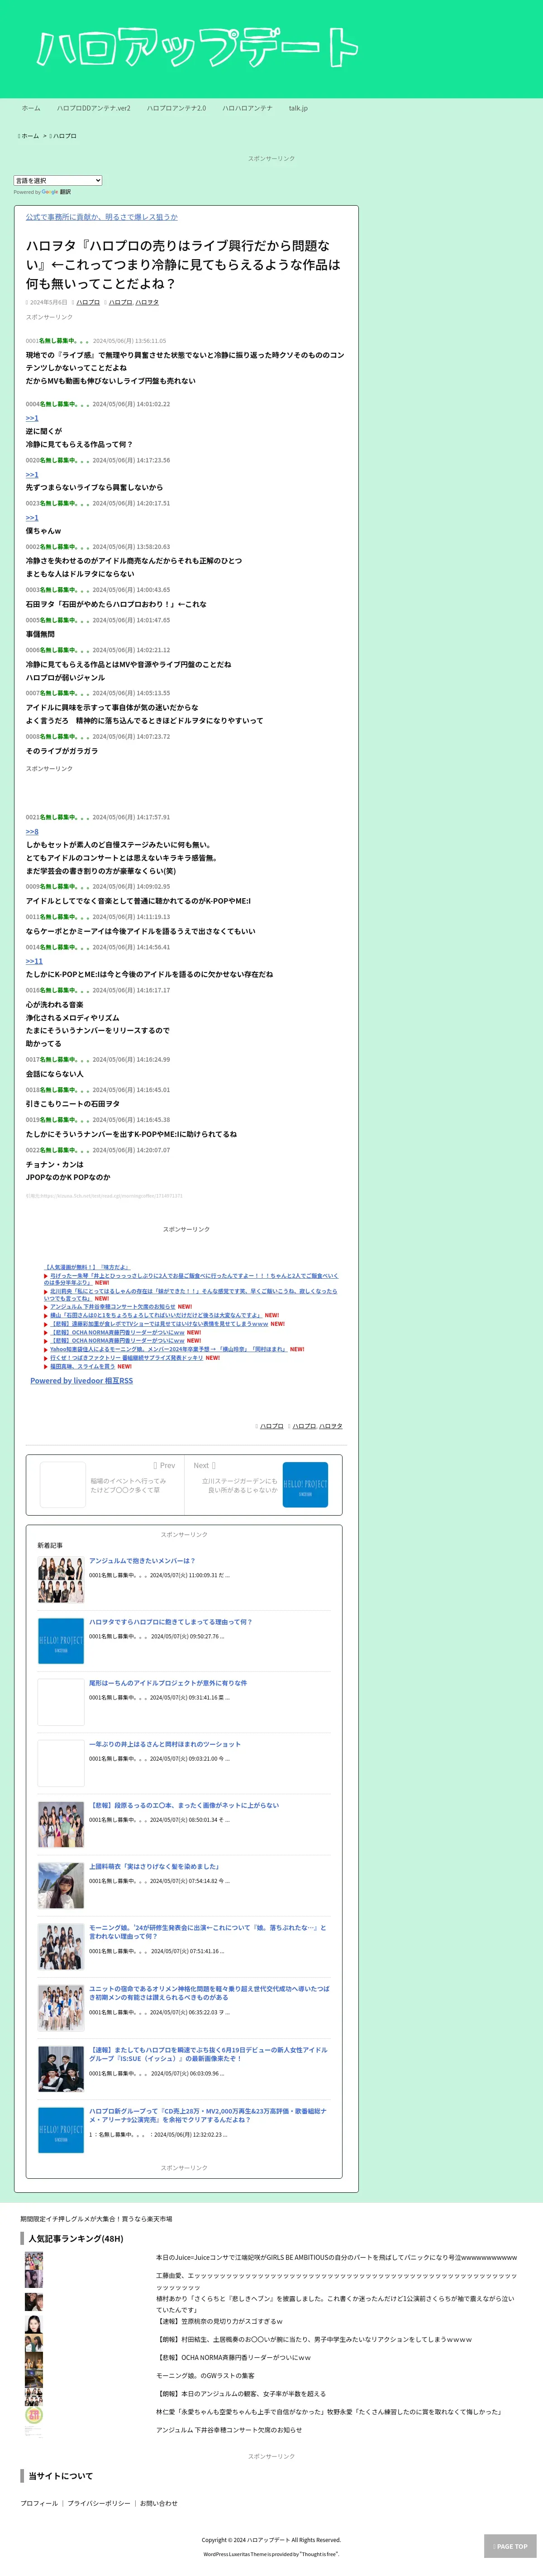The image size is (543, 2576).
Task: Open RSS link 行くぜ！つばきファクトリー
Action: coord(127,1358)
